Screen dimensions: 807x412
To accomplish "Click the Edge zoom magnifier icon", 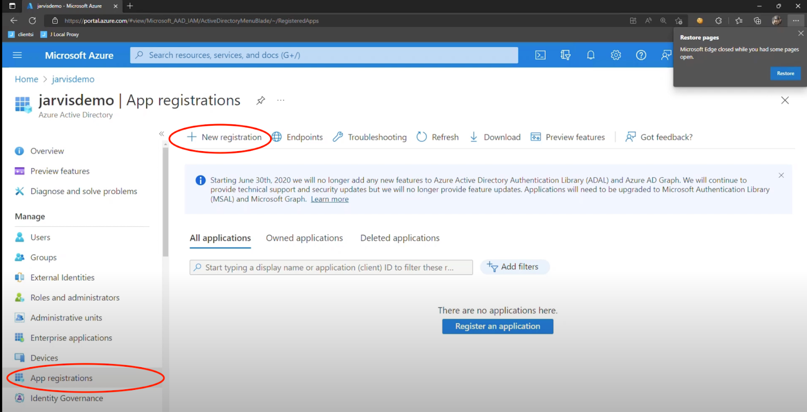I will click(x=663, y=21).
